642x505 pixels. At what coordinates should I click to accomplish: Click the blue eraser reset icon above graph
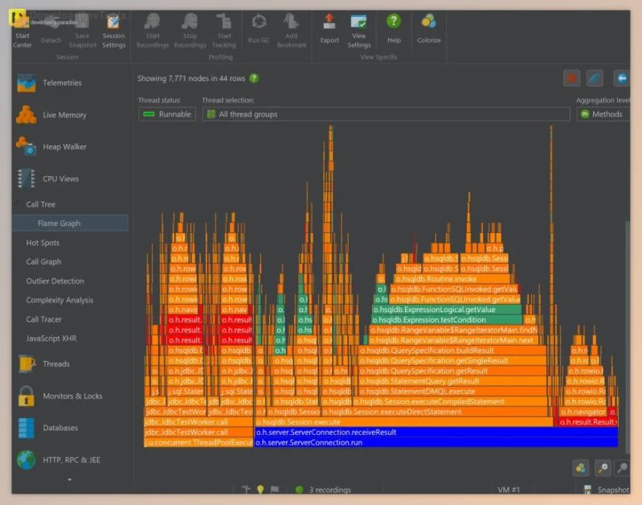(x=595, y=78)
